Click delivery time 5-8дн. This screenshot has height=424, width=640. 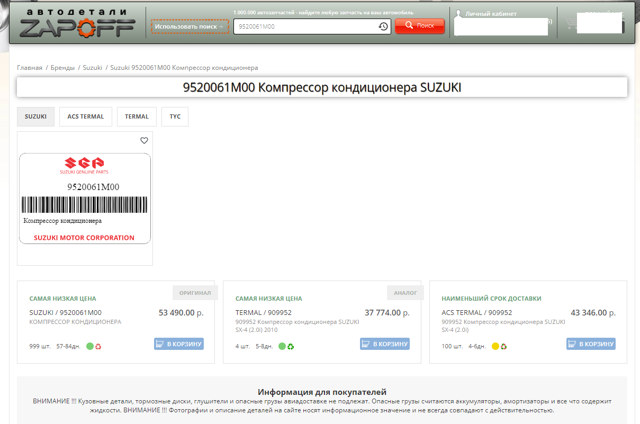pos(264,347)
